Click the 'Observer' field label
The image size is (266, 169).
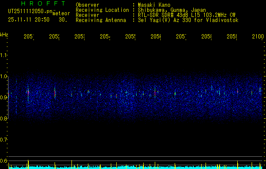(88, 5)
